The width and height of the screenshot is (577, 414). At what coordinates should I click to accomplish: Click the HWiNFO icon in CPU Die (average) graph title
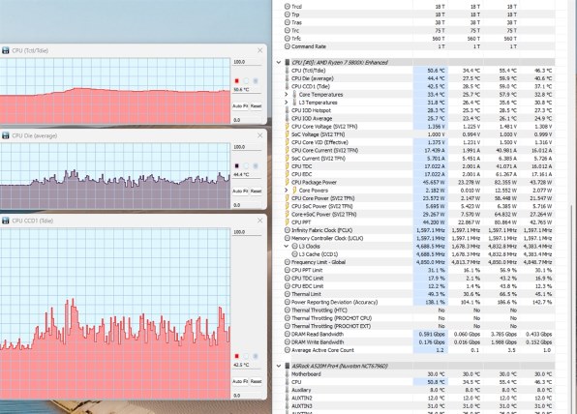coord(5,135)
